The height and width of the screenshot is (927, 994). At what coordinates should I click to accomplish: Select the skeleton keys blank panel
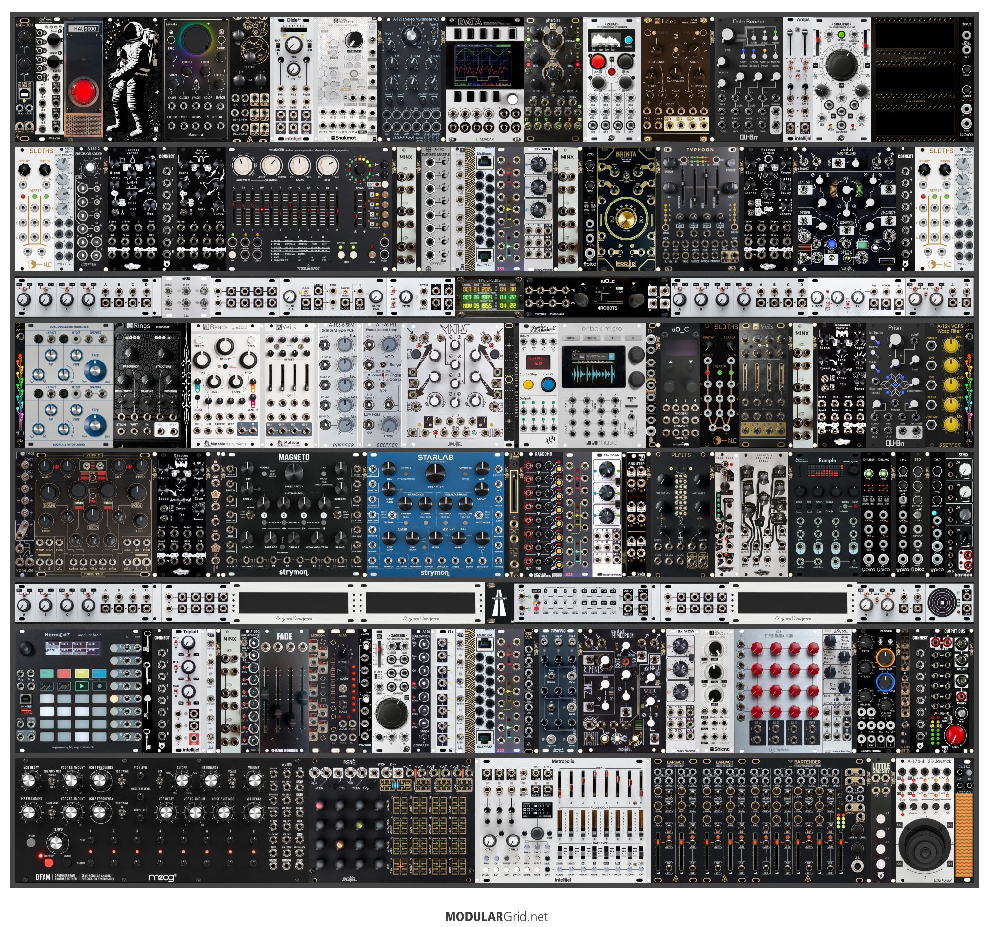pyautogui.click(x=148, y=691)
